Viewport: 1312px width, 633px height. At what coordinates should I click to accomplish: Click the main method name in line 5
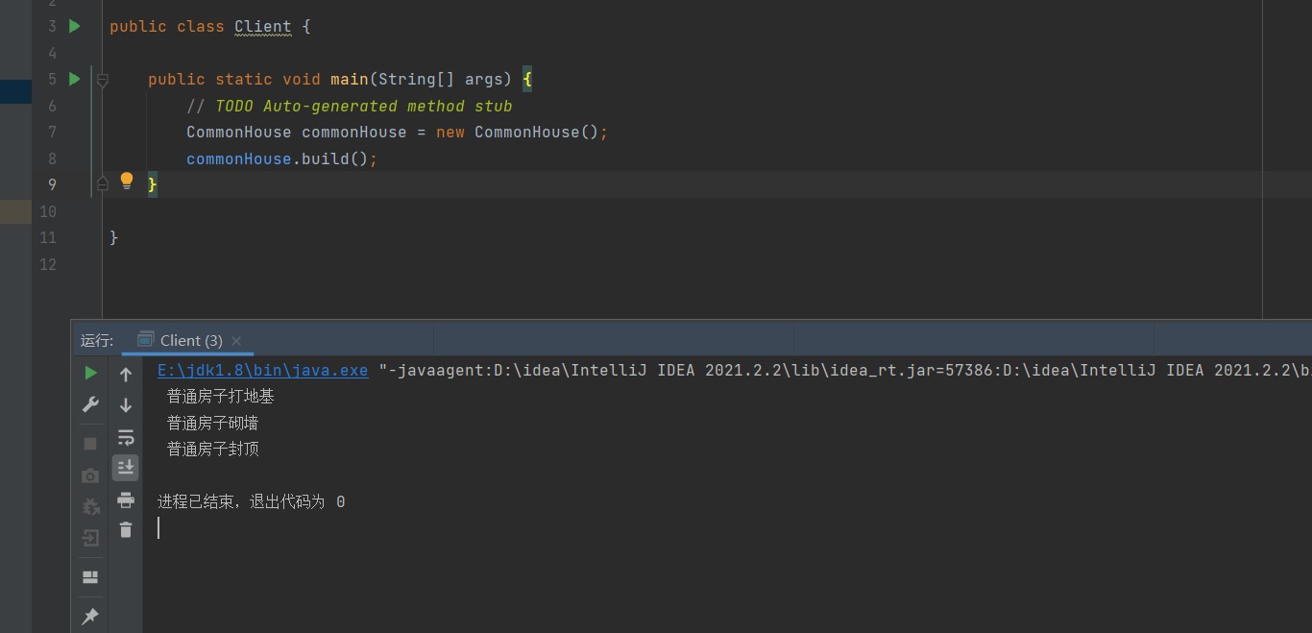[350, 79]
